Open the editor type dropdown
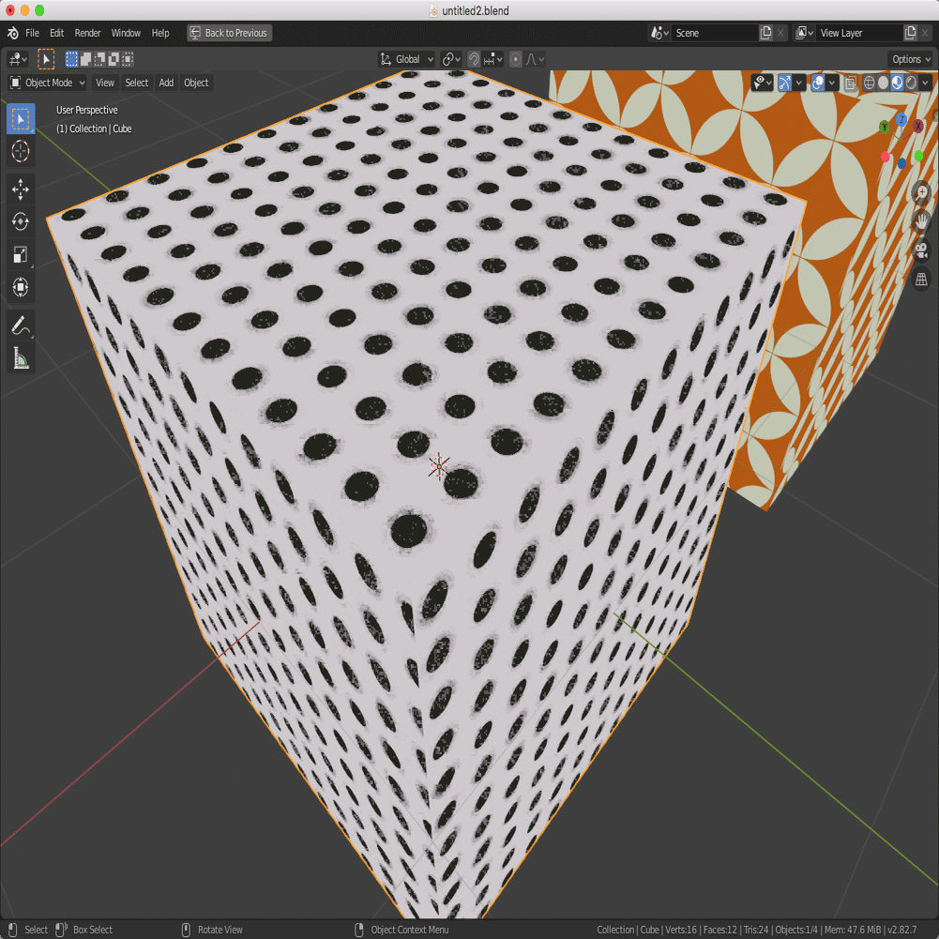The width and height of the screenshot is (939, 939). click(x=18, y=59)
